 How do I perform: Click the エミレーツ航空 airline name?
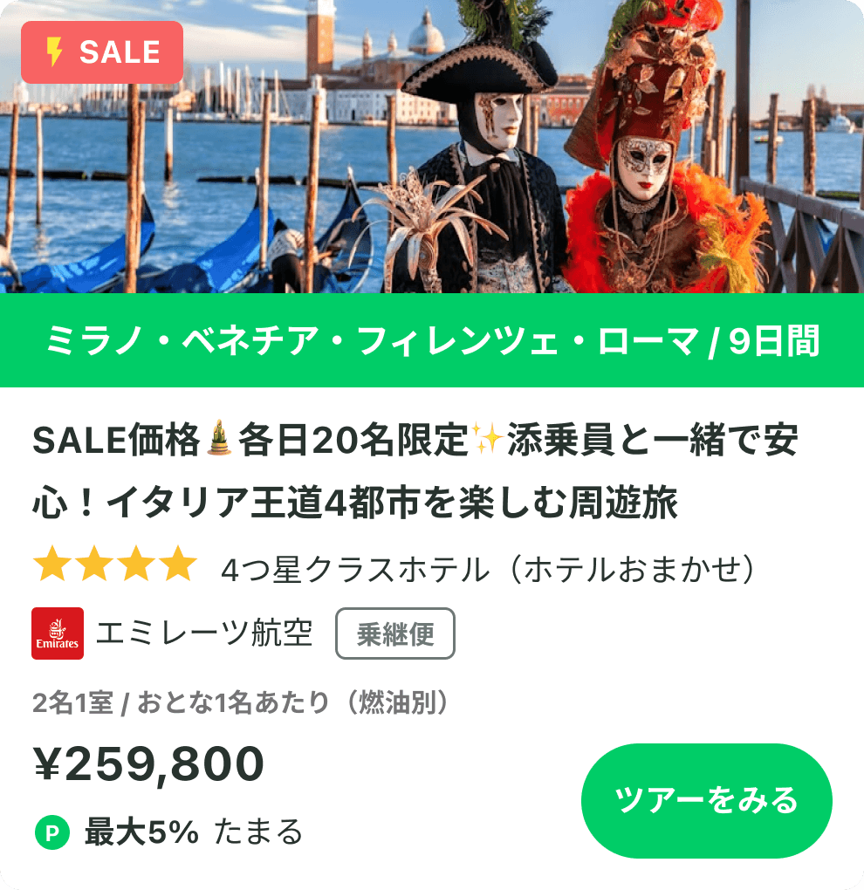(x=204, y=633)
